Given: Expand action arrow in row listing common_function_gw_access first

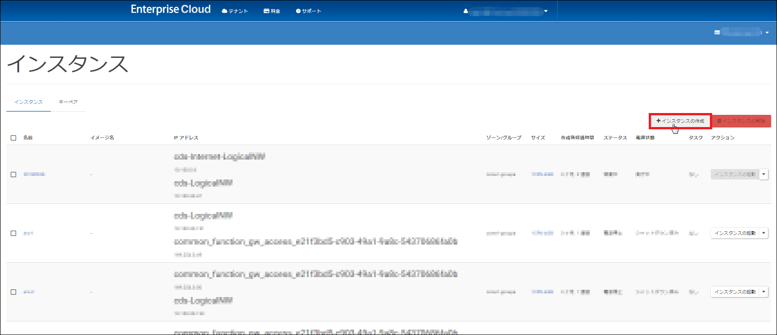Looking at the screenshot, I should point(764,292).
